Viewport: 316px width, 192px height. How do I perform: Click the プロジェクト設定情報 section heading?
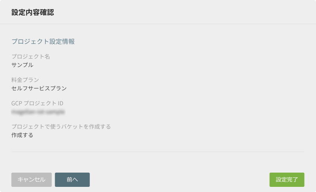click(43, 41)
